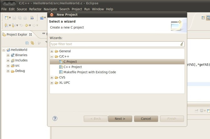210x139 pixels.
Task: Click the Back navigation arrow icon
Action: (x=27, y=25)
